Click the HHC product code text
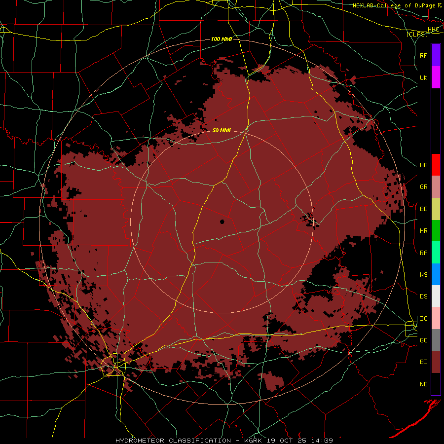Viewport: 444px width, 444px height. pyautogui.click(x=433, y=30)
